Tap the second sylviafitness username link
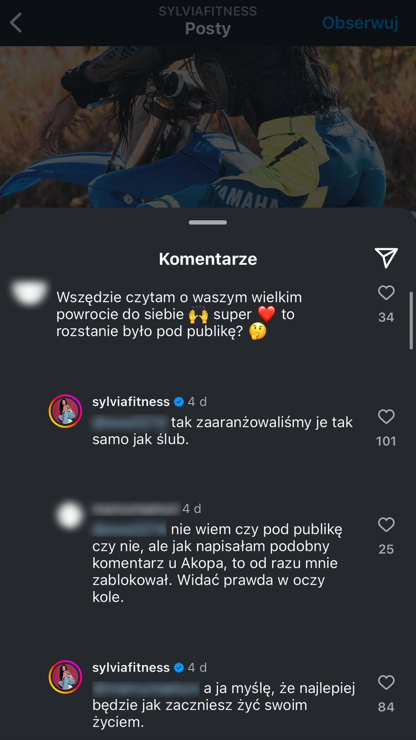The width and height of the screenshot is (416, 740). pos(131,667)
